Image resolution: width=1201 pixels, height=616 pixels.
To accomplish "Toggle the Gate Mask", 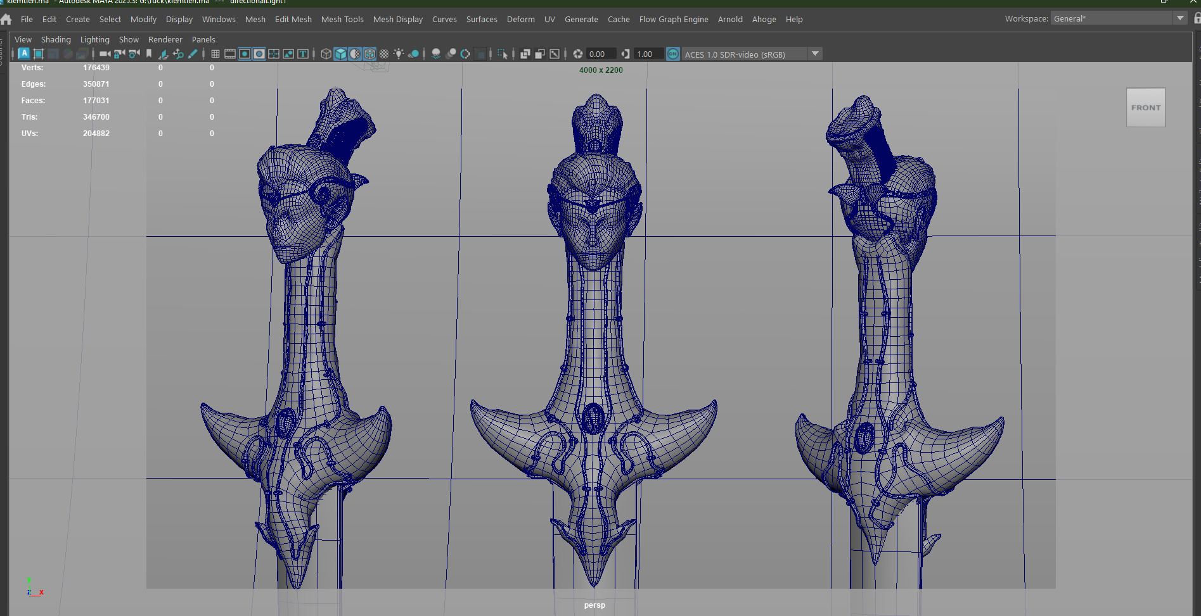I will pos(259,54).
